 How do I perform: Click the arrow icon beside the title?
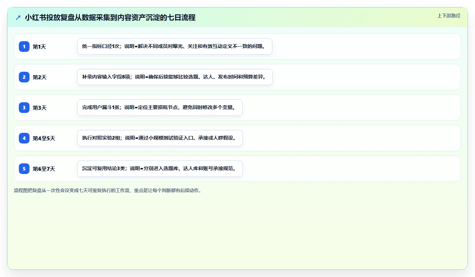[x=18, y=17]
